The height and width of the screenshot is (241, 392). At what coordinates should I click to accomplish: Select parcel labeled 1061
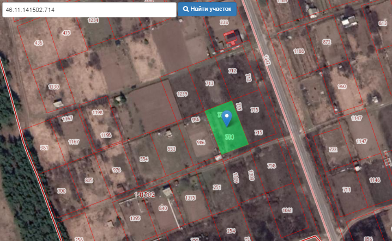(x=287, y=210)
